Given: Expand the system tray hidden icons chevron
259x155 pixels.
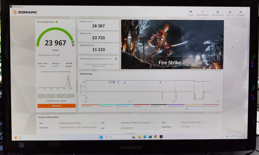Looking at the screenshot, I should pyautogui.click(x=223, y=136).
